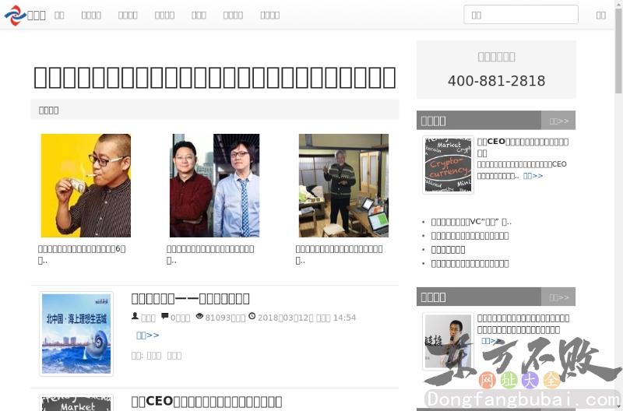Open the sidebar thumbnail of man speaking
This screenshot has width=623, height=411.
[x=448, y=341]
